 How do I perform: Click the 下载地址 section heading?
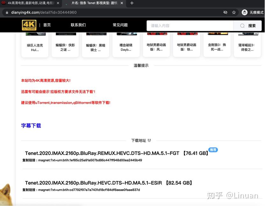click(x=139, y=141)
